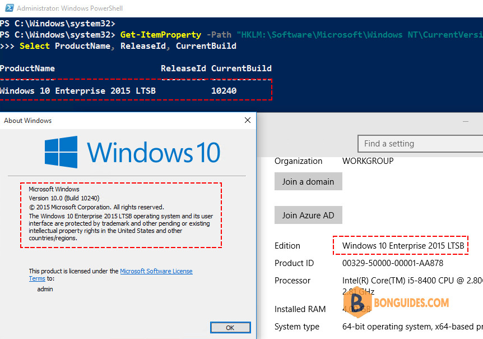Click the 2015 Microsoft Corporation copyright line
Image resolution: width=483 pixels, height=339 pixels.
click(96, 207)
